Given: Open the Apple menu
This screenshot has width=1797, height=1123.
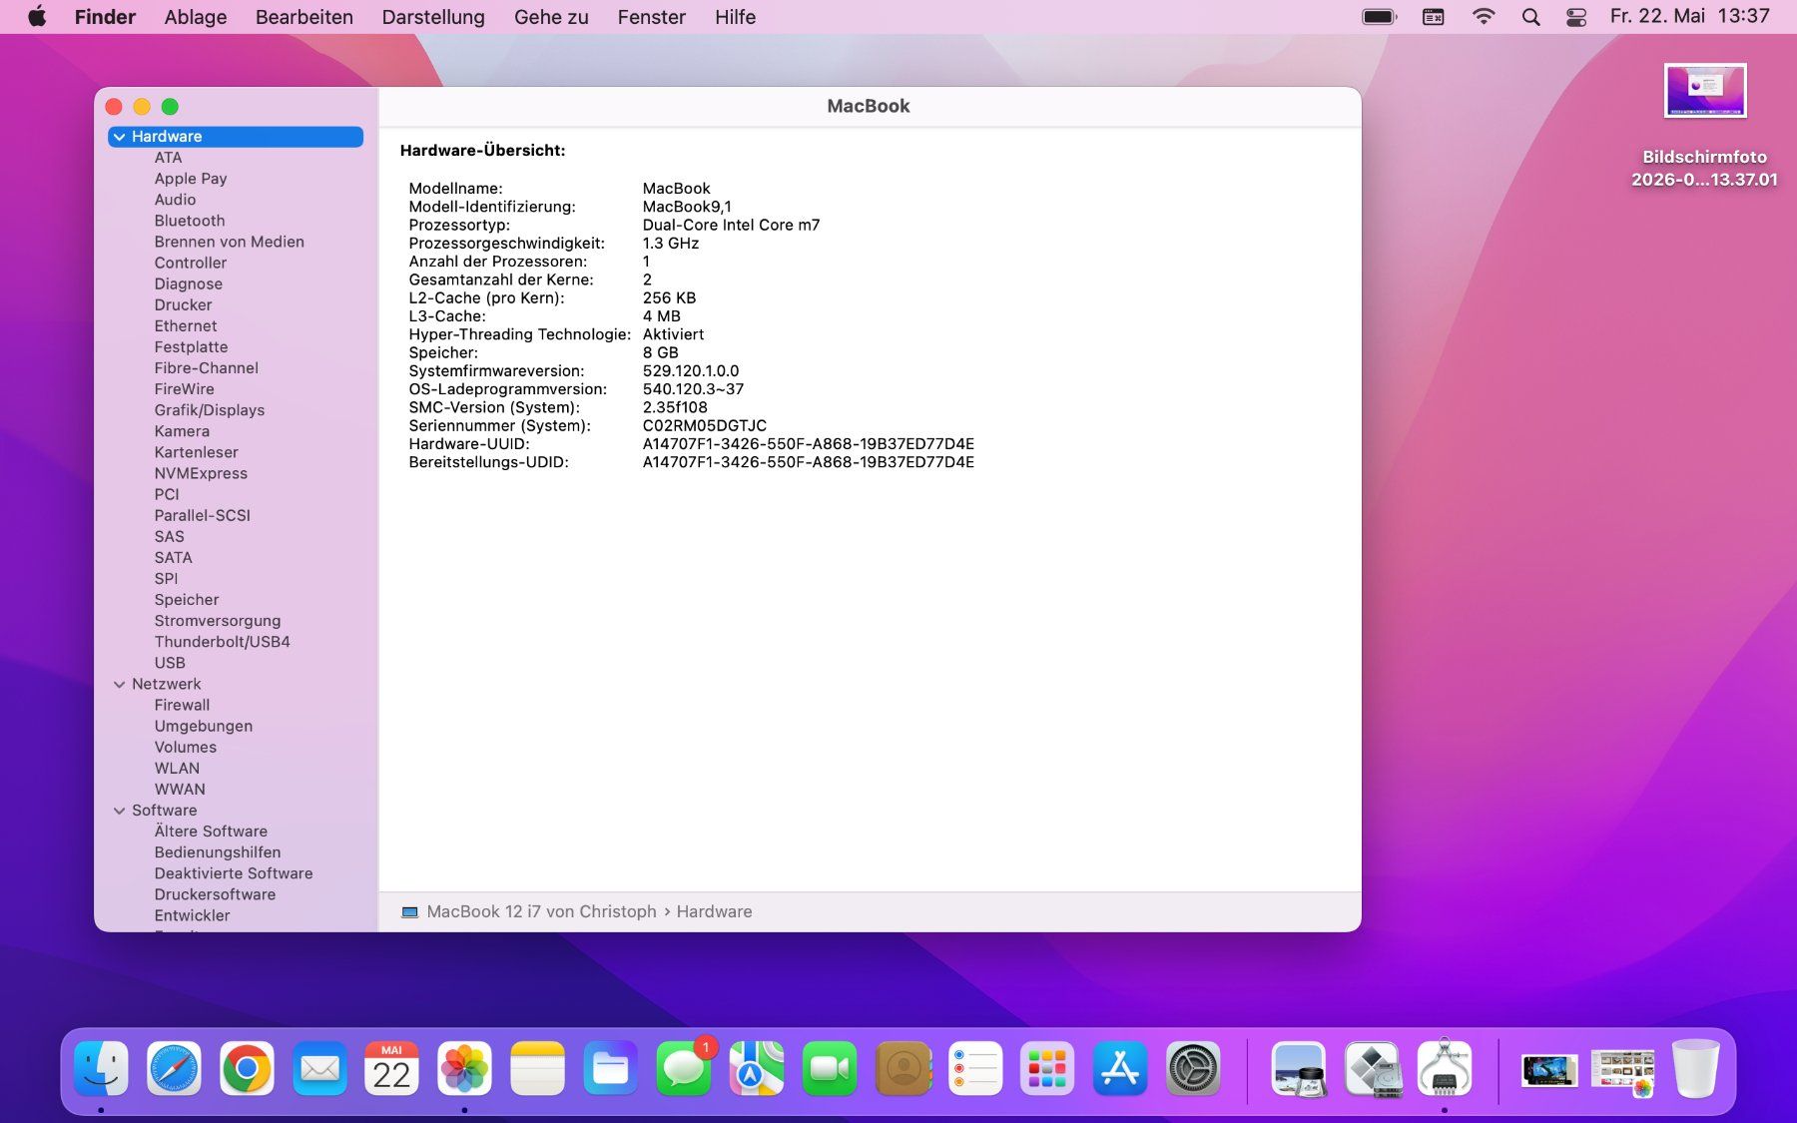Looking at the screenshot, I should coord(37,17).
